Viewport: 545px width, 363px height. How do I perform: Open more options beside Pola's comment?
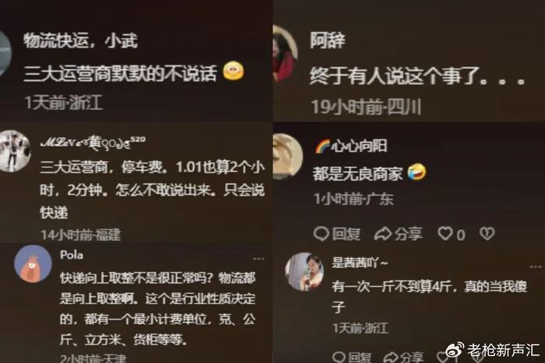(258, 259)
